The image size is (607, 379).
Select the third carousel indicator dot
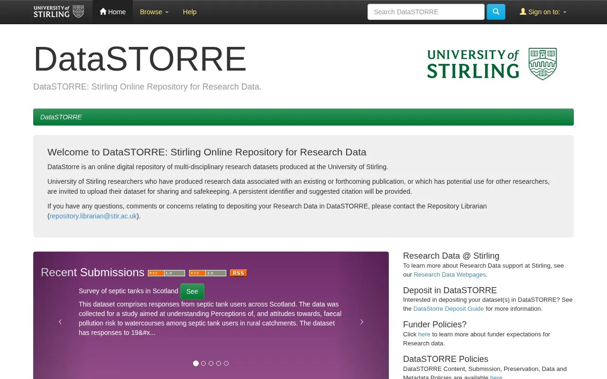[x=211, y=363]
